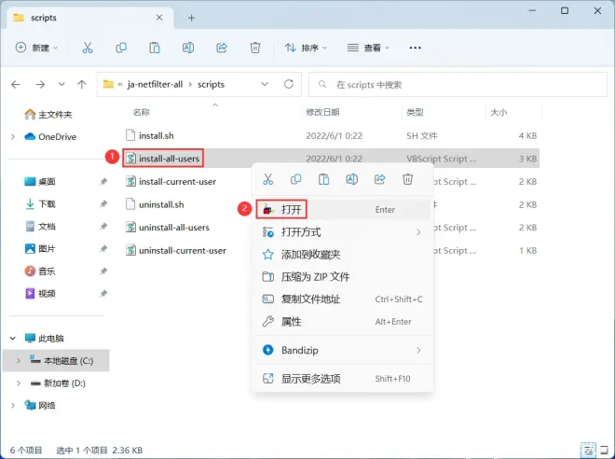
Task: Click the Copy icon in the main toolbar
Action: [x=121, y=48]
